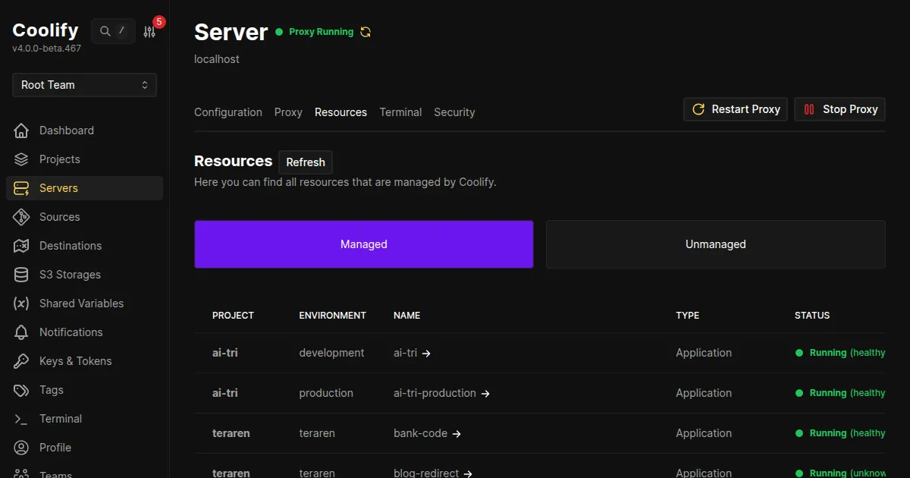Switch to the Security tab

(454, 112)
